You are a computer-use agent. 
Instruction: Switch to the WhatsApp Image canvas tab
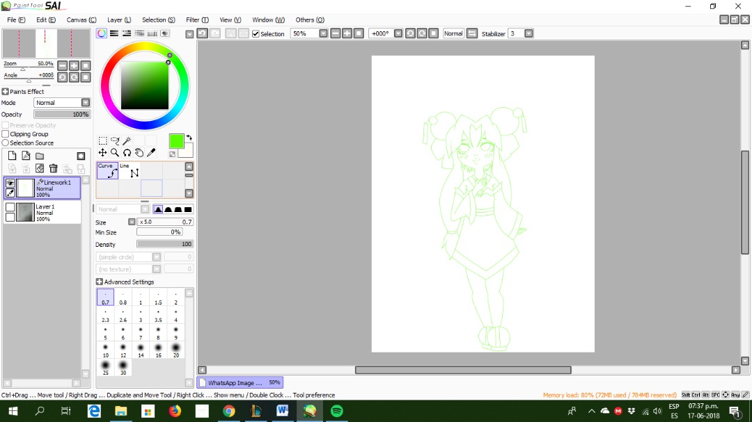coord(240,383)
